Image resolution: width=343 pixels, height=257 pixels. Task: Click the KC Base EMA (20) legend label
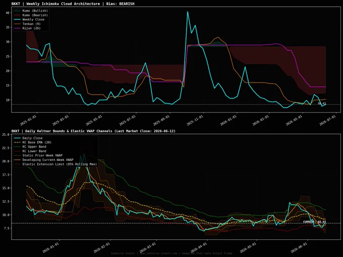point(37,142)
